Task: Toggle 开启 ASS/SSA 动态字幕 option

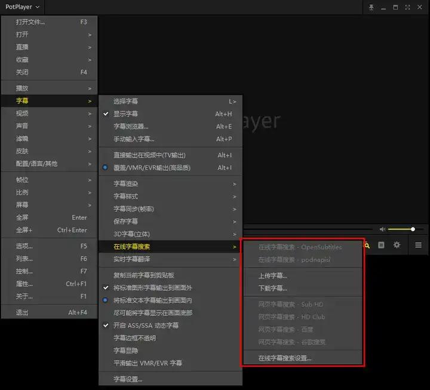Action: pyautogui.click(x=146, y=325)
